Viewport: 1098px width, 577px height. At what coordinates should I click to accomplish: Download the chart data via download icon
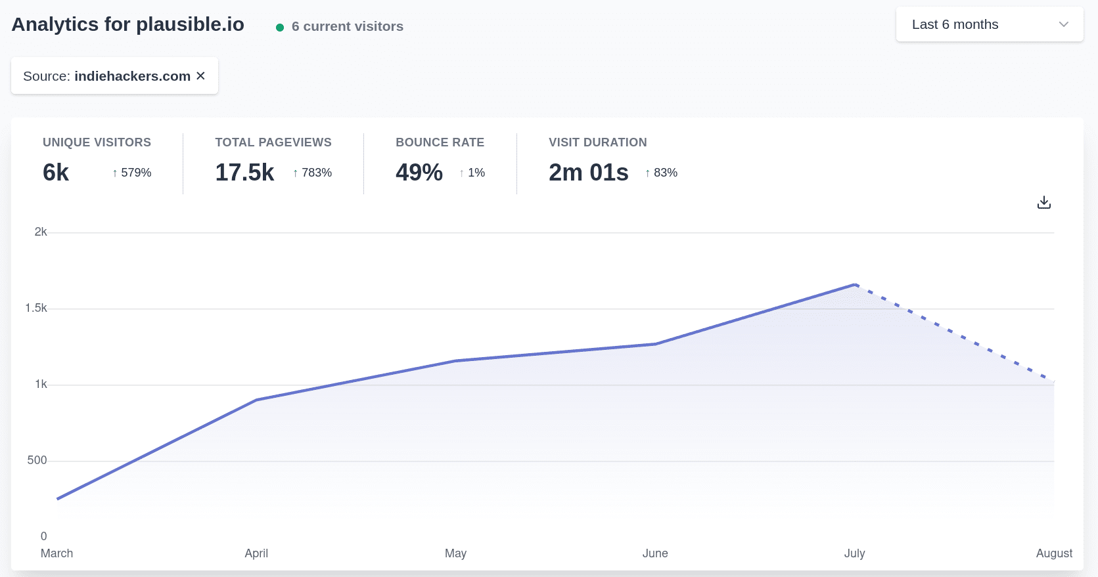click(1043, 202)
